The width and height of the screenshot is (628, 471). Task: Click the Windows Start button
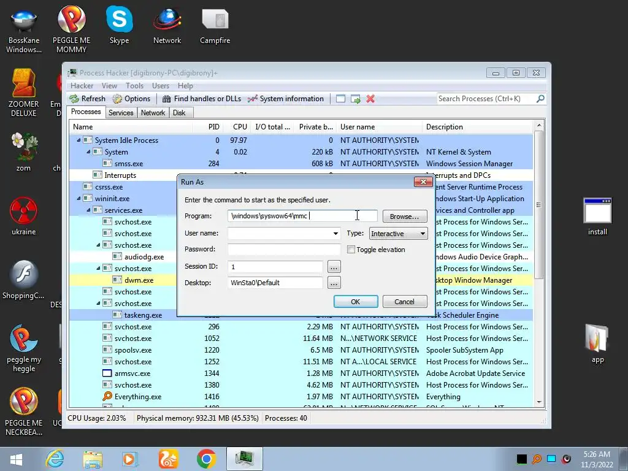(x=16, y=459)
